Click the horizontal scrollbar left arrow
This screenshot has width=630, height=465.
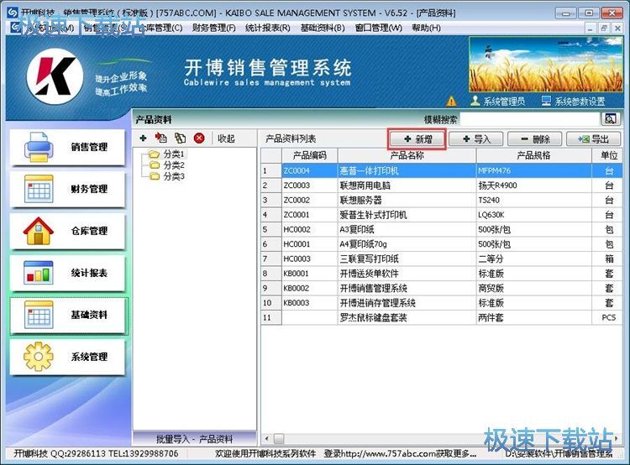pos(267,438)
